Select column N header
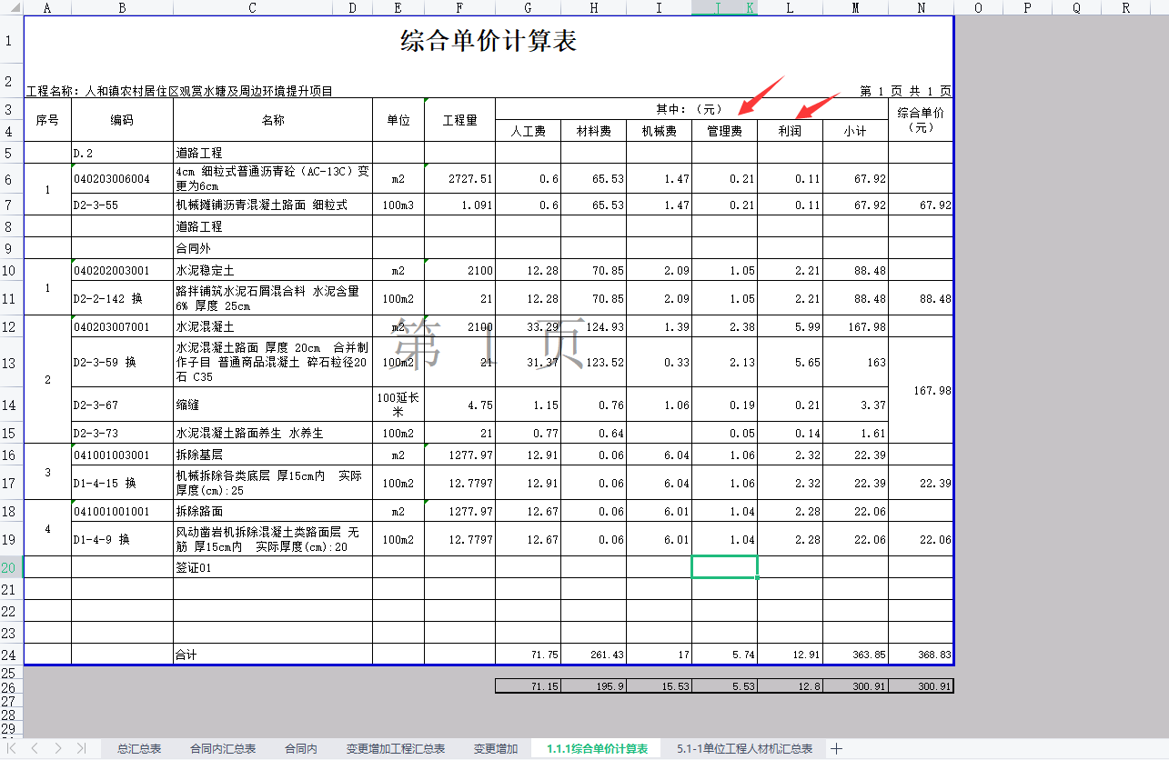This screenshot has width=1169, height=760. pyautogui.click(x=921, y=7)
